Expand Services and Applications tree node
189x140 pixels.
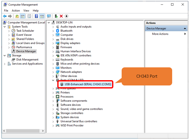pyautogui.click(x=5, y=64)
